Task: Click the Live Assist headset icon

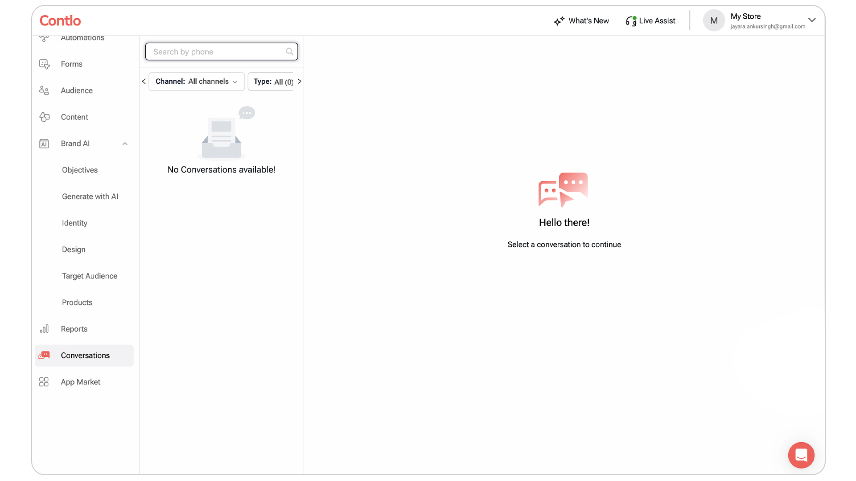Action: pyautogui.click(x=631, y=20)
